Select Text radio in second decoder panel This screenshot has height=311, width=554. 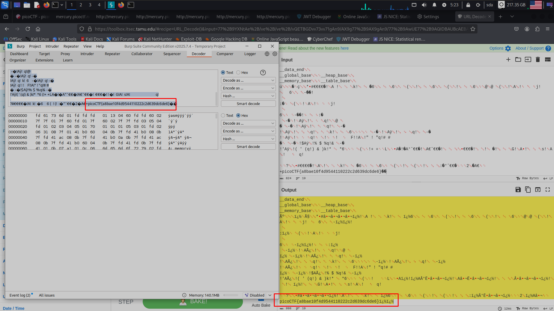click(223, 116)
